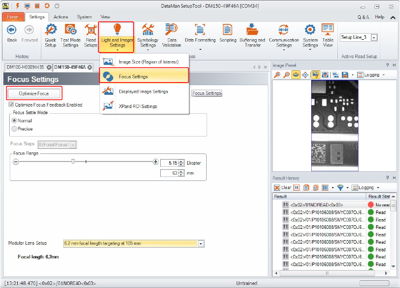Open Table View
This screenshot has height=288, width=400.
328,36
